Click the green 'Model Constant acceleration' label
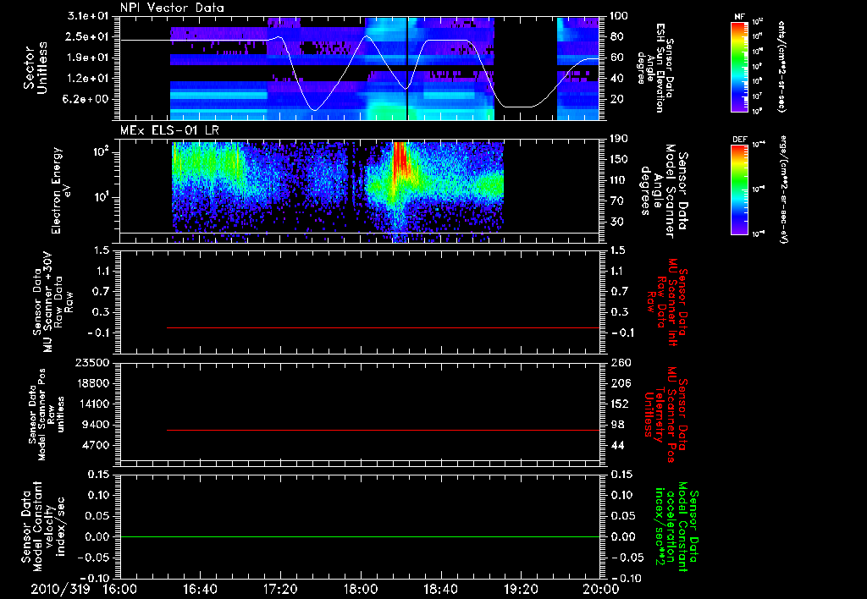Viewport: 867px width, 599px height. 676,526
